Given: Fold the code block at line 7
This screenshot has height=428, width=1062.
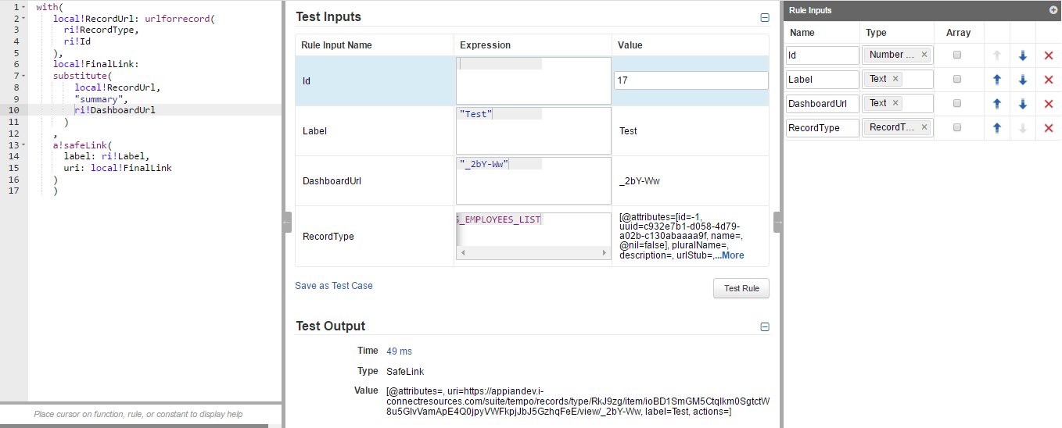Looking at the screenshot, I should pyautogui.click(x=24, y=76).
